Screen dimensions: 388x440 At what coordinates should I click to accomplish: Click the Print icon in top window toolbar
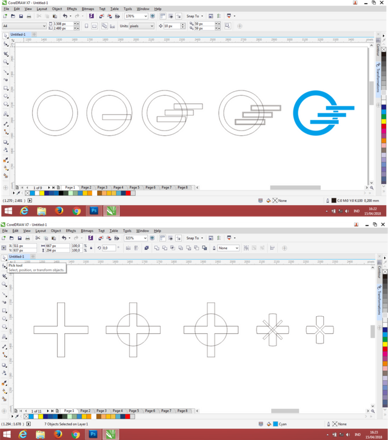click(x=28, y=16)
